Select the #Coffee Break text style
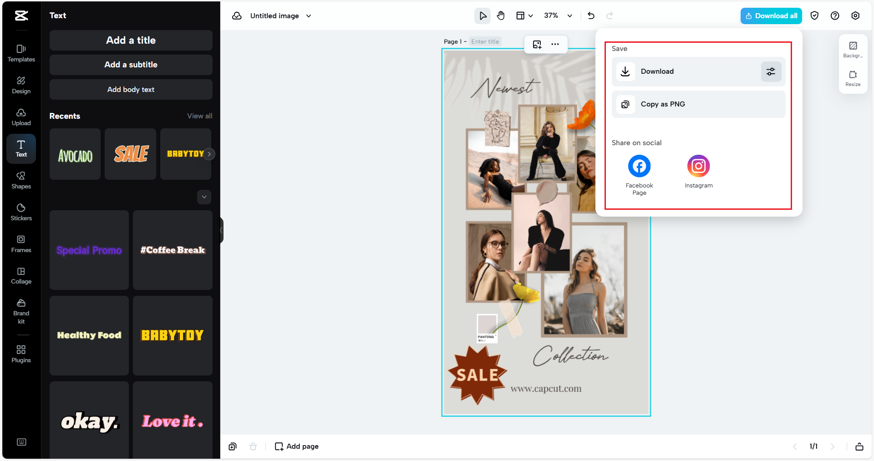874x461 pixels. point(173,250)
